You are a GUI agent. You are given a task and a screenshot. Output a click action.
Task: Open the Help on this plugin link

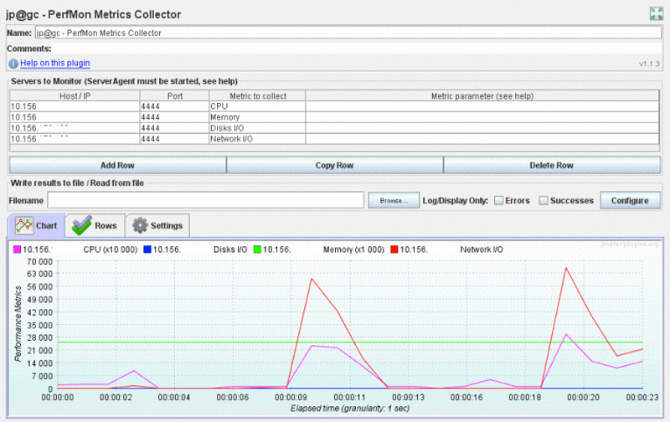click(54, 64)
